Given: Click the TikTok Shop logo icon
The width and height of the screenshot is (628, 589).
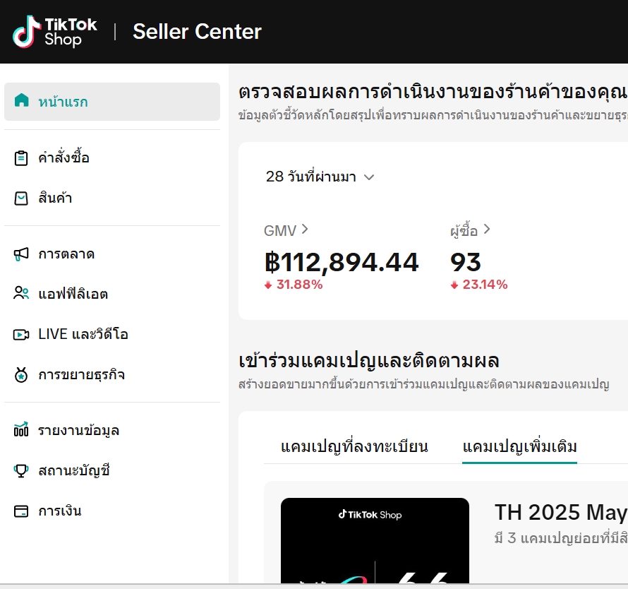Looking at the screenshot, I should pos(27,32).
